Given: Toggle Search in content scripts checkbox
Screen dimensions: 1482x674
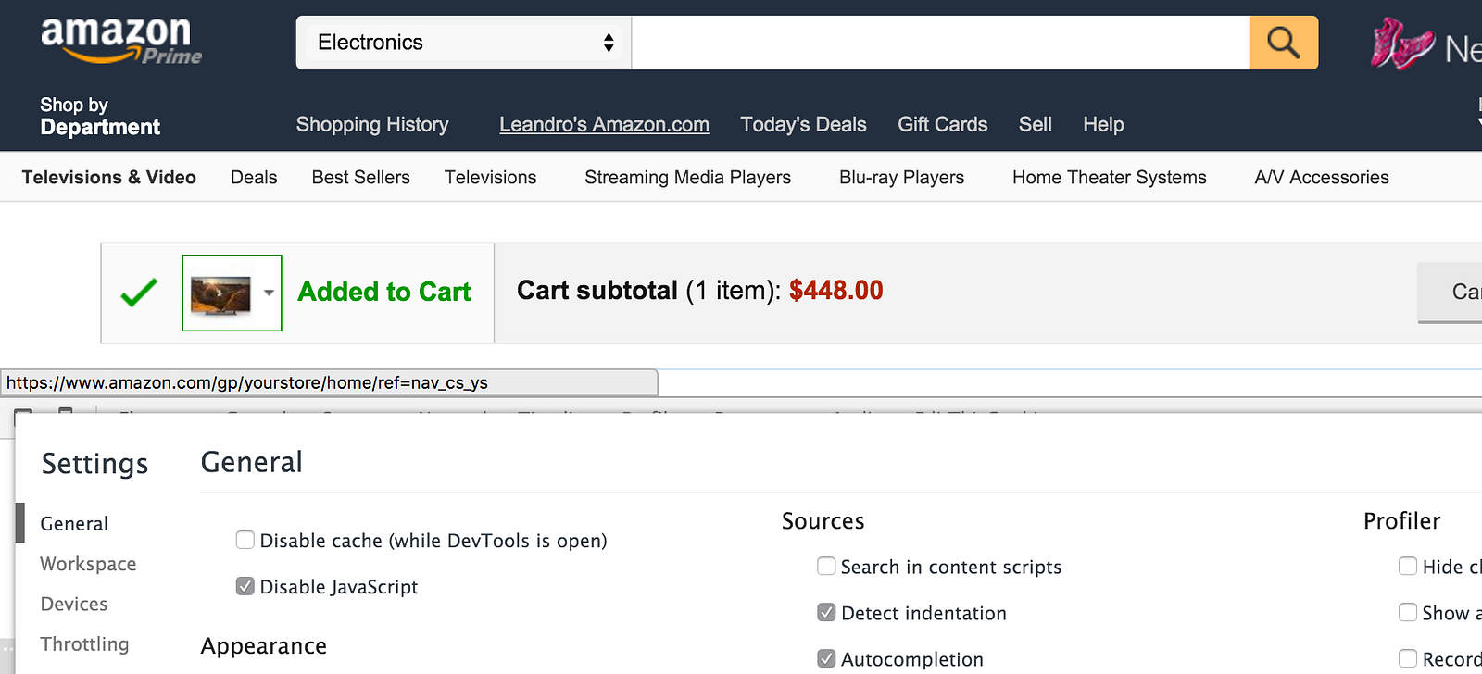Looking at the screenshot, I should (826, 566).
